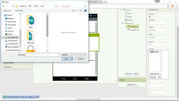Expand the File name dropdown arrow

coord(59,55)
